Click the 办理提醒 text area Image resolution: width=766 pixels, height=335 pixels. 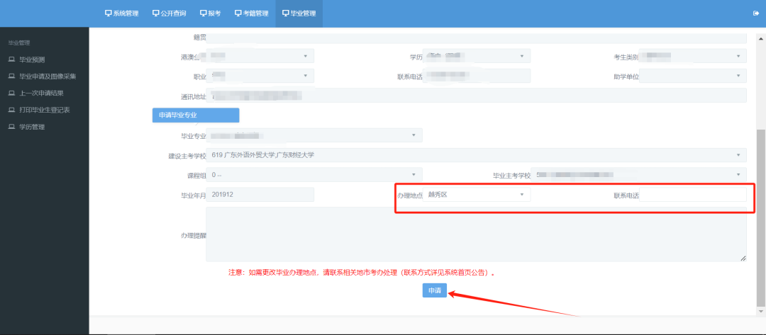coord(477,234)
